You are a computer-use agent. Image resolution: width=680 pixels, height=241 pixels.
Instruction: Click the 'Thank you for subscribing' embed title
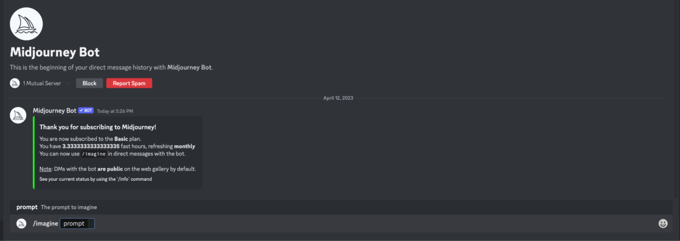pos(98,127)
